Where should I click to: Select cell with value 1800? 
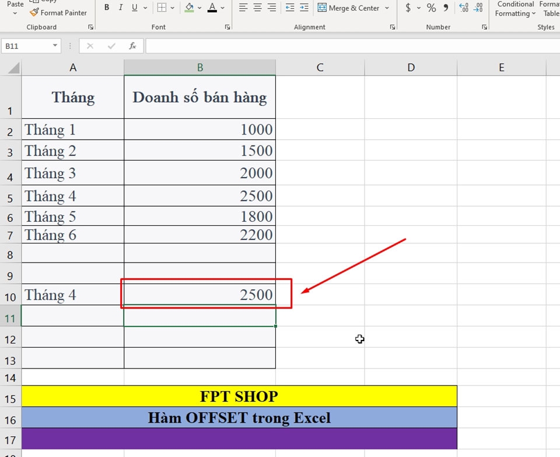pyautogui.click(x=199, y=216)
